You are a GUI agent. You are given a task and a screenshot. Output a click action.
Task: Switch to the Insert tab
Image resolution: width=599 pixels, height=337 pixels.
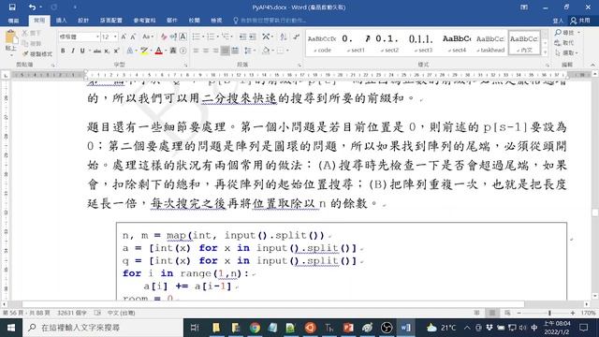(x=61, y=21)
